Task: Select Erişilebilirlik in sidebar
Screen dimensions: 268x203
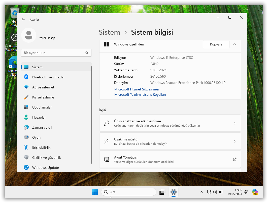Action: tap(56, 147)
